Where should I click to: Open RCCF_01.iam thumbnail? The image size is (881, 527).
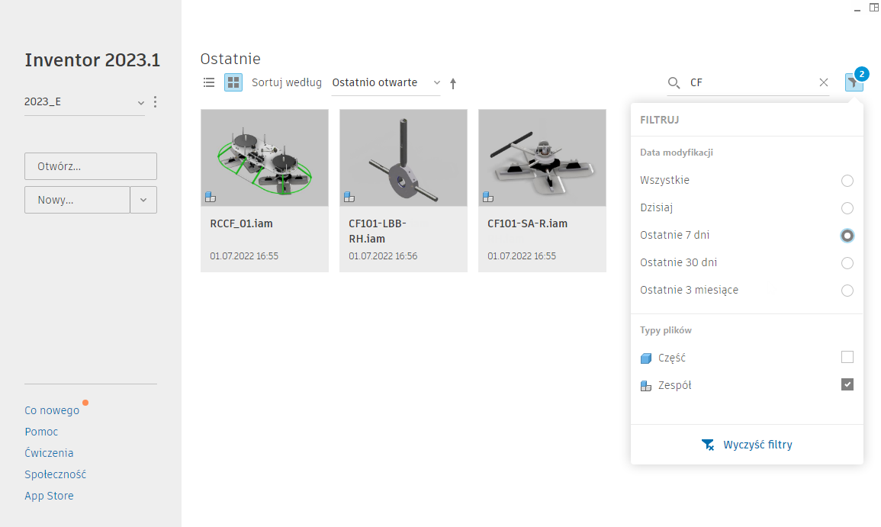265,158
